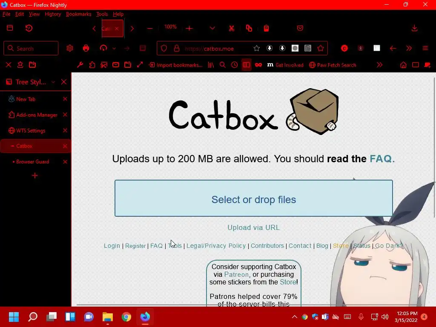
Task: Click the Paste clipboard icon
Action: point(266,29)
